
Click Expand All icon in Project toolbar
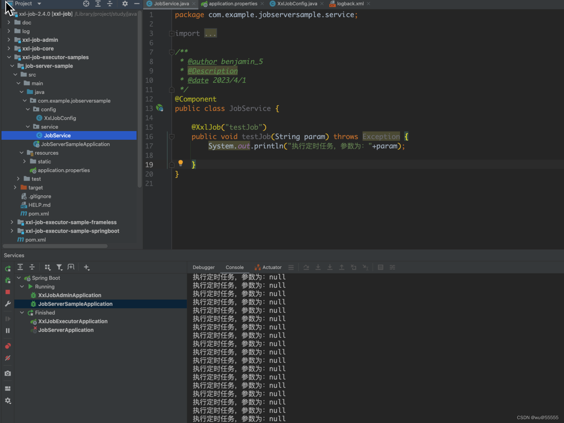tap(98, 3)
